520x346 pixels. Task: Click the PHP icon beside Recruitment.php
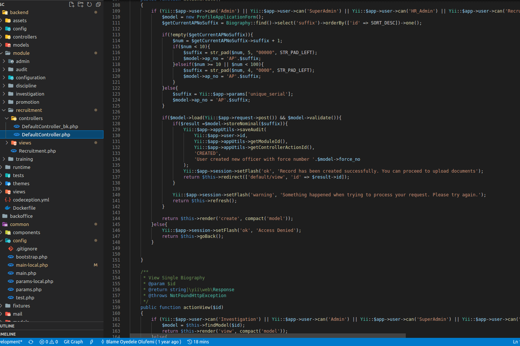tap(14, 151)
